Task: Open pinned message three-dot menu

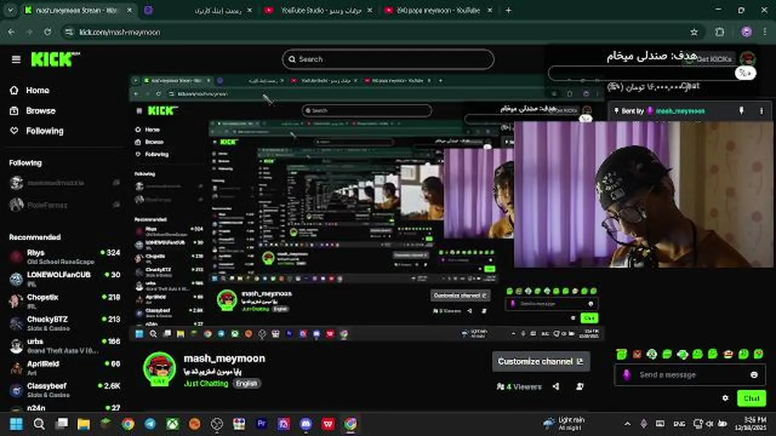Action: pyautogui.click(x=761, y=111)
